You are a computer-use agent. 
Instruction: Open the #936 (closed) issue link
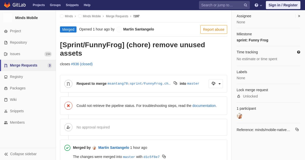[82, 64]
